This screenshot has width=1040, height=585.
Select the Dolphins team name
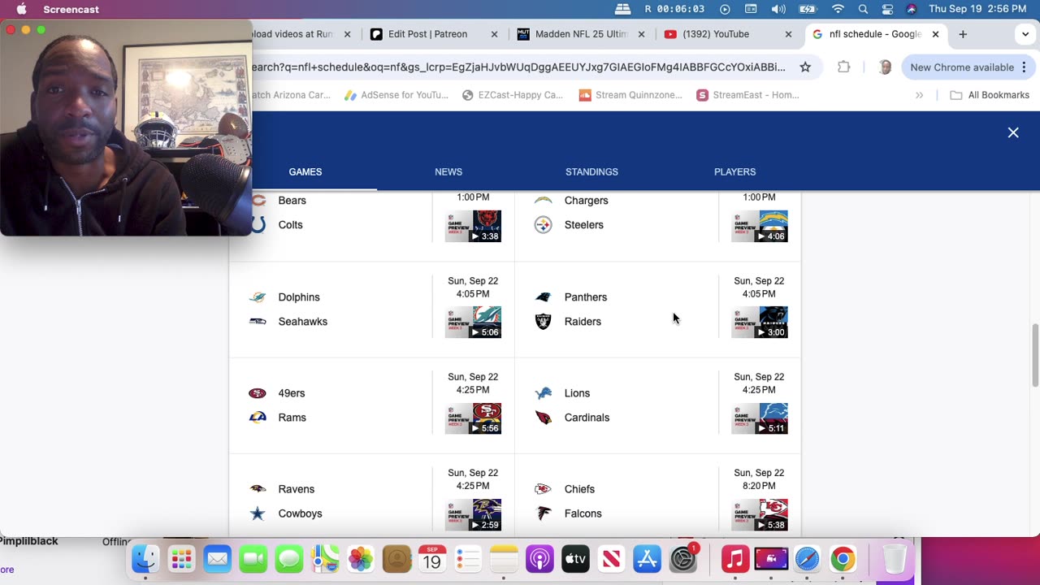pos(299,297)
